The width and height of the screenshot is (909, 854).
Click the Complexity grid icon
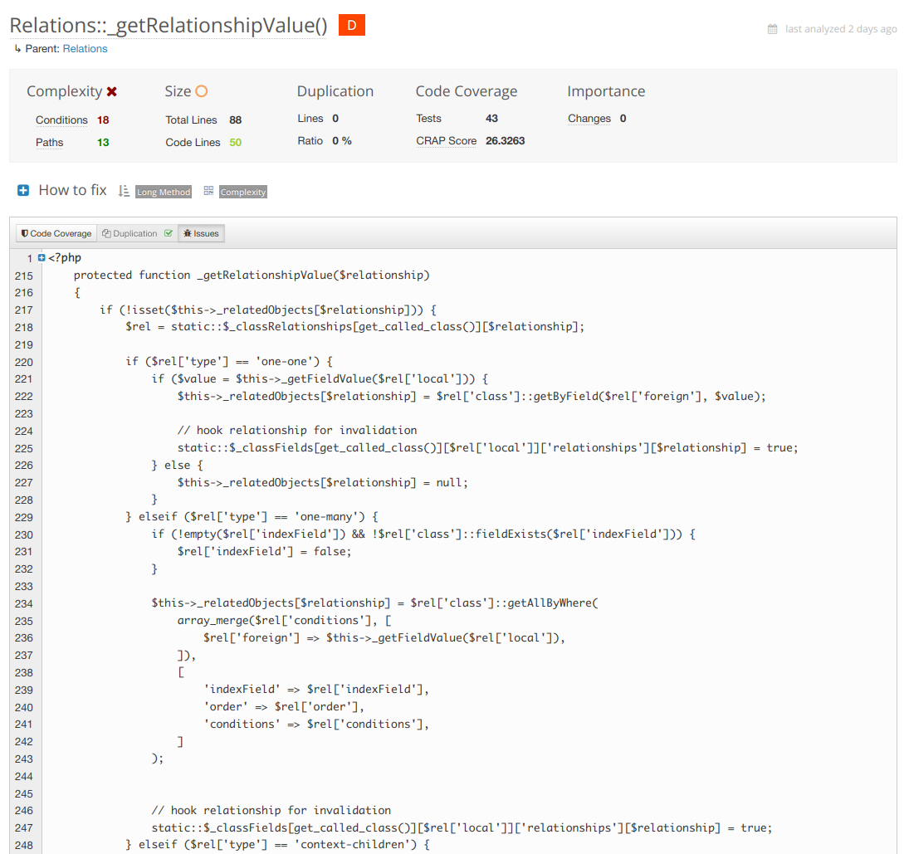208,191
